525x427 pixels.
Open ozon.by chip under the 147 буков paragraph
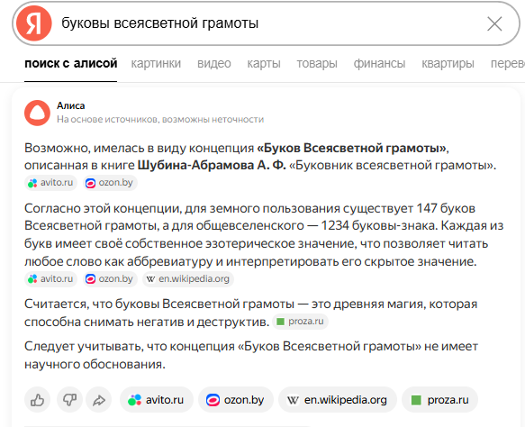tap(110, 279)
